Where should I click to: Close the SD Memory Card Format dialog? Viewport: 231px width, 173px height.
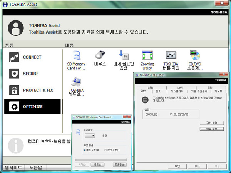(127, 117)
